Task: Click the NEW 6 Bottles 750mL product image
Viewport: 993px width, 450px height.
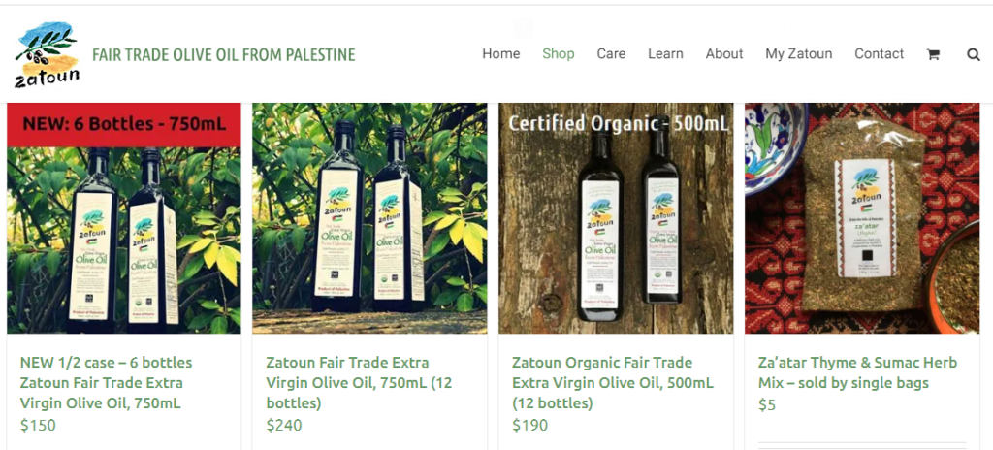Action: [124, 218]
